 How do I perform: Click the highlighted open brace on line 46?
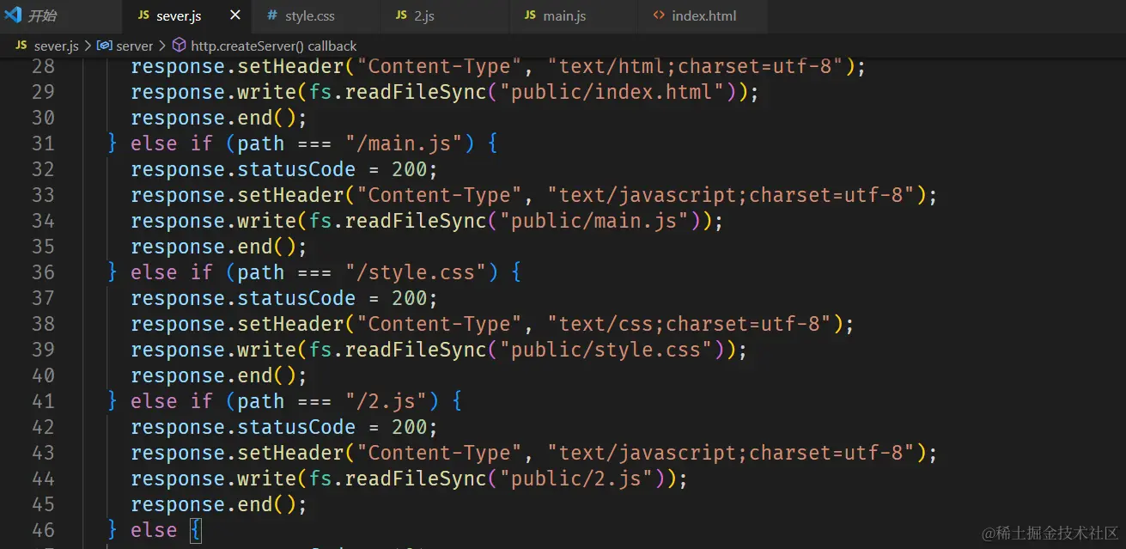(x=195, y=530)
